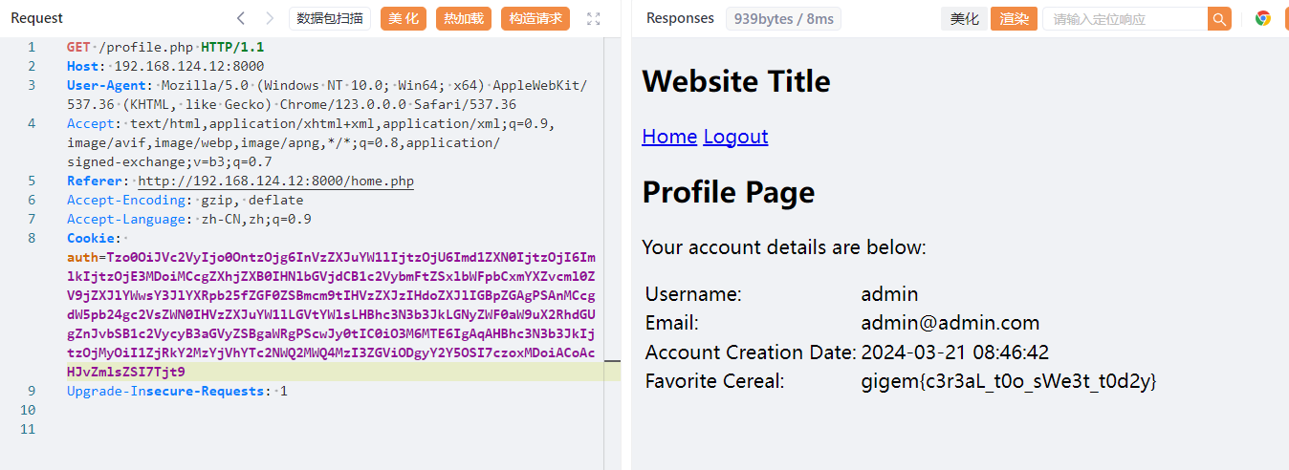The width and height of the screenshot is (1289, 470).
Task: Switch response view to 美化 mode
Action: pyautogui.click(x=964, y=19)
